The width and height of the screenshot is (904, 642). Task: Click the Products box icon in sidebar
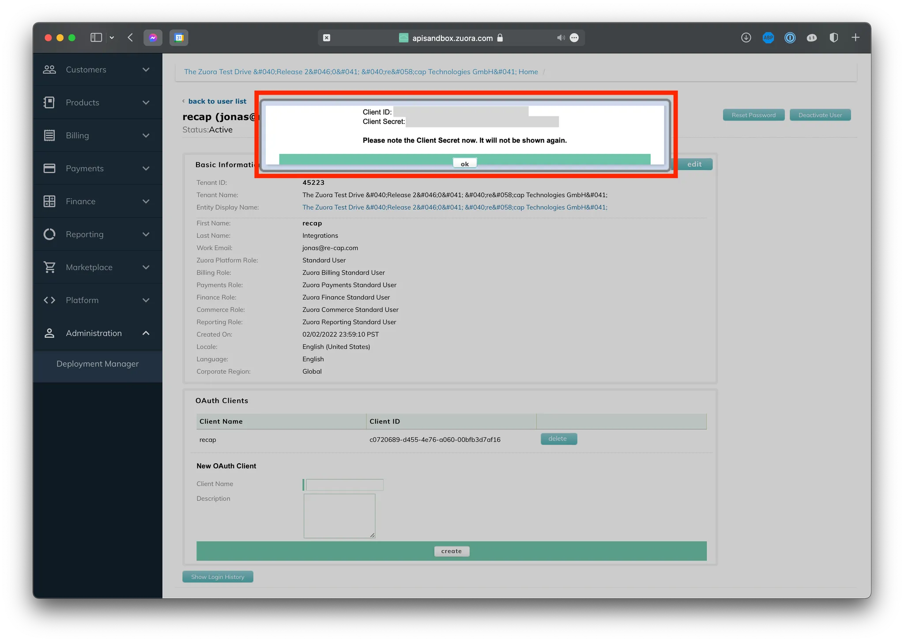click(49, 102)
